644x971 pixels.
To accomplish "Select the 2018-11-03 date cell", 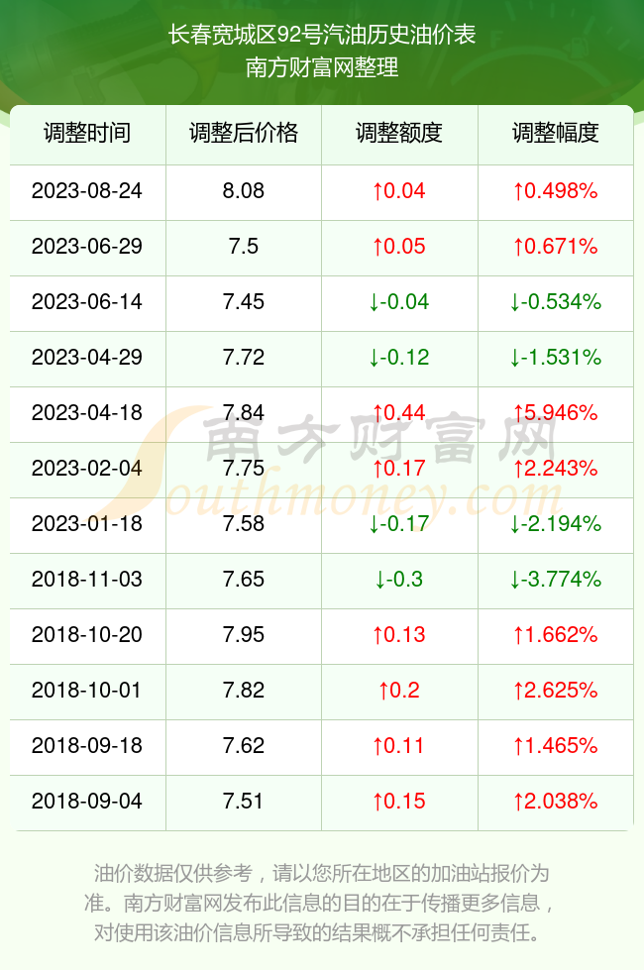I will coord(87,579).
